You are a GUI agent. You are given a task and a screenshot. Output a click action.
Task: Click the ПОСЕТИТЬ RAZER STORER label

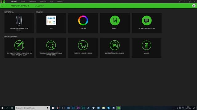(83, 53)
